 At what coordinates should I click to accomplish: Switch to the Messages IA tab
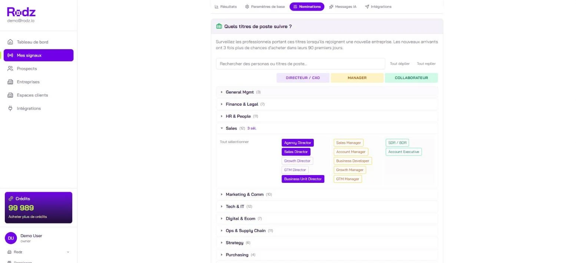[343, 7]
